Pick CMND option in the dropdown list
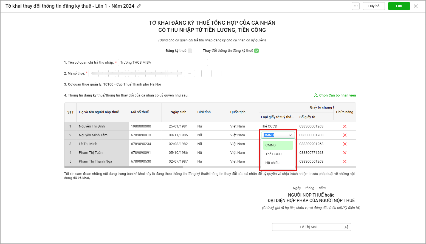This screenshot has width=426, height=244. pos(270,145)
